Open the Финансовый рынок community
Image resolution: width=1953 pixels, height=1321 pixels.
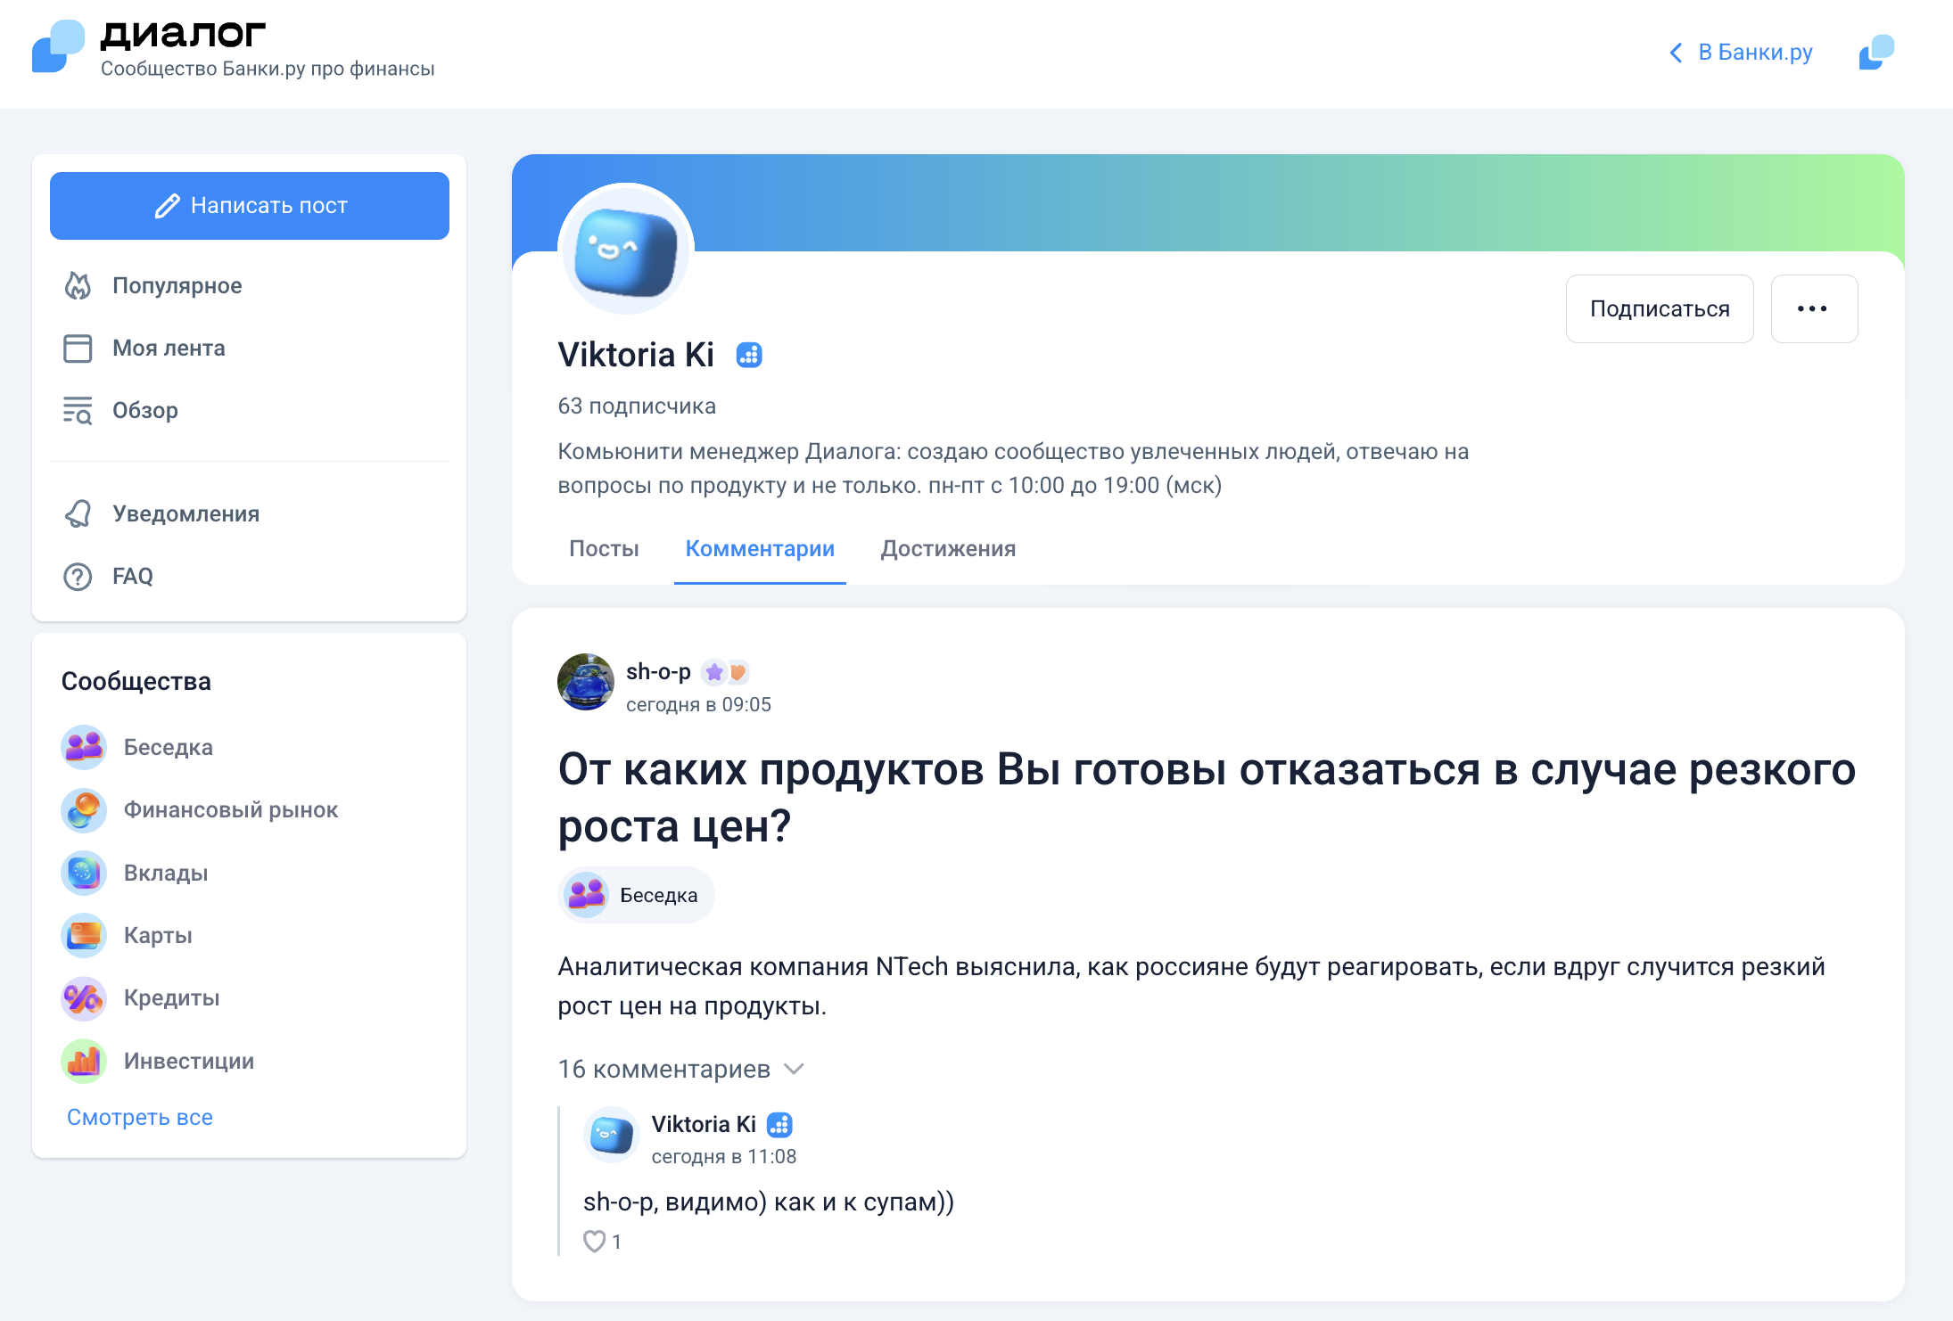(230, 810)
